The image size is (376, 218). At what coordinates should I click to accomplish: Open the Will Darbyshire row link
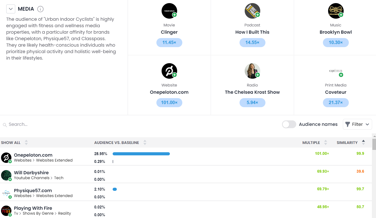coord(31,173)
